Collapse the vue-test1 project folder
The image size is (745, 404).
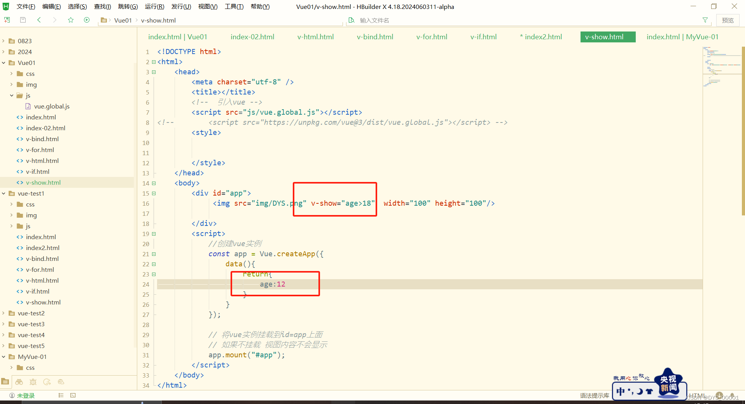3,193
